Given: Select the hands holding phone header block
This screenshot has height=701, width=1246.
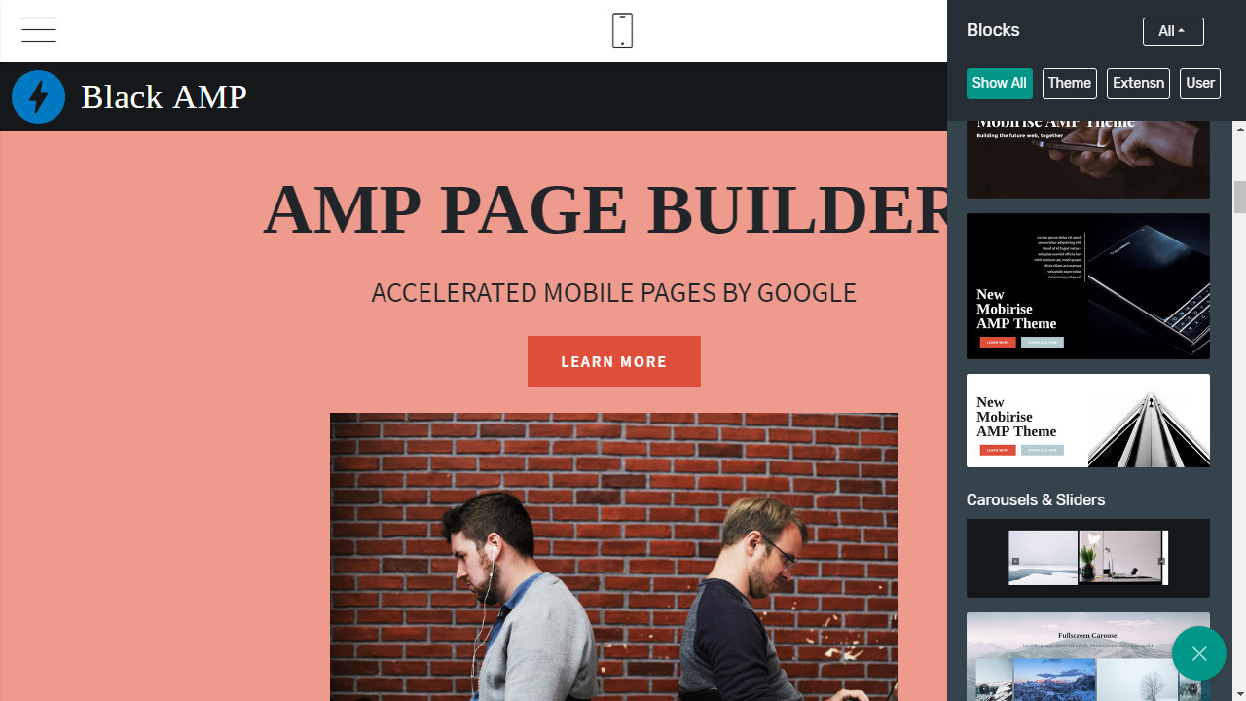Looking at the screenshot, I should click(x=1088, y=160).
